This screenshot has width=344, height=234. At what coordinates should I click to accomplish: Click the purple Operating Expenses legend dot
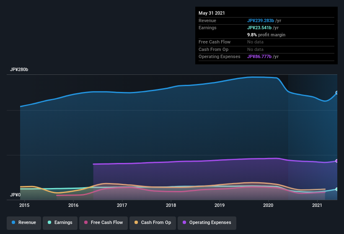click(x=184, y=222)
